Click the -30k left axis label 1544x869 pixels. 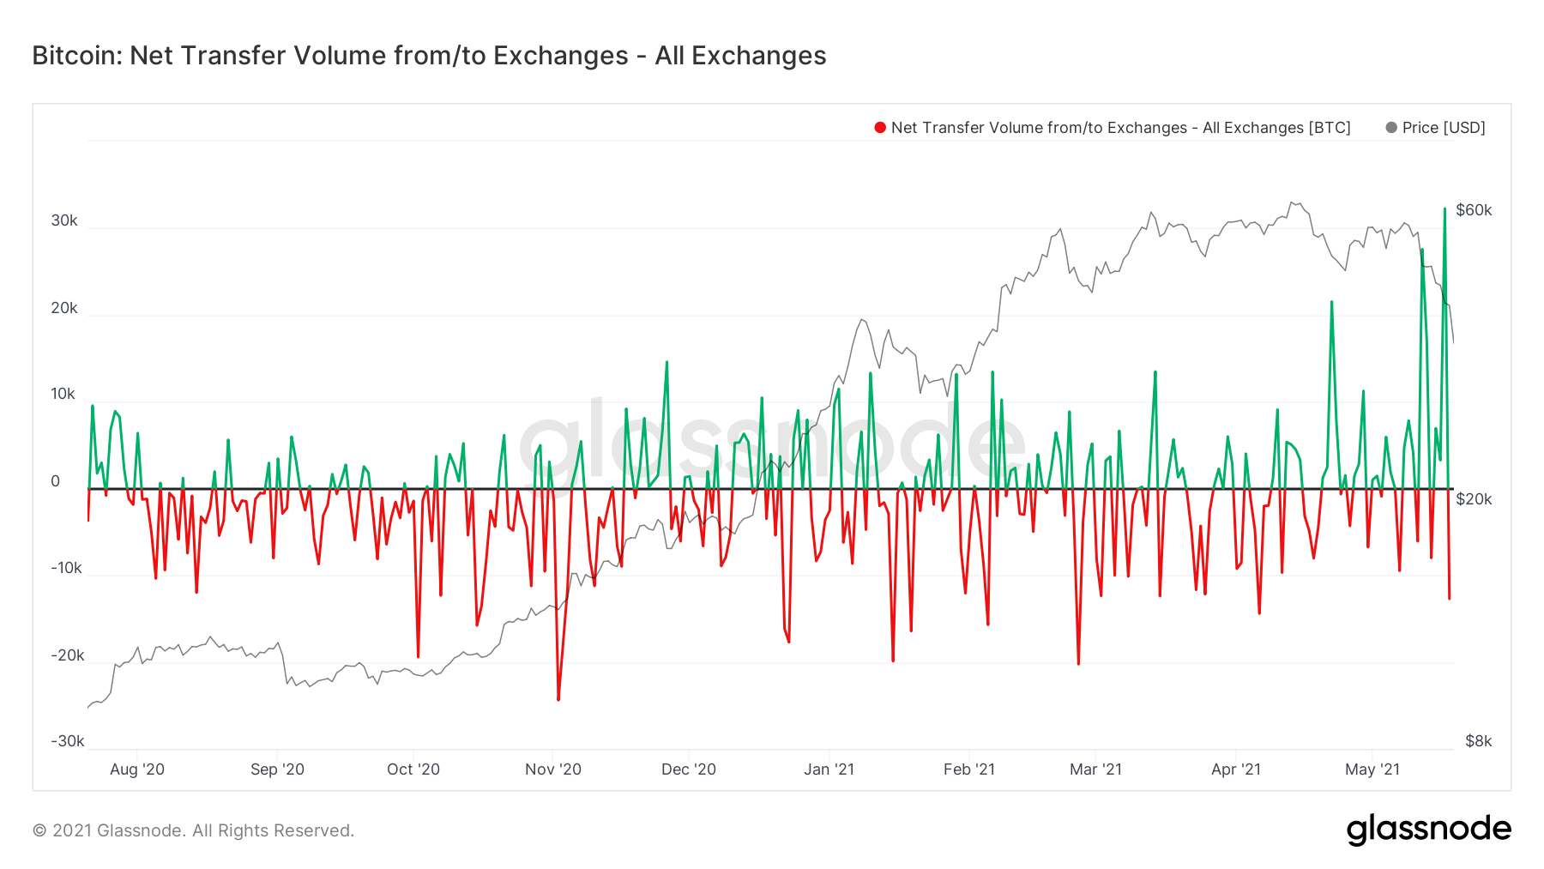point(67,741)
